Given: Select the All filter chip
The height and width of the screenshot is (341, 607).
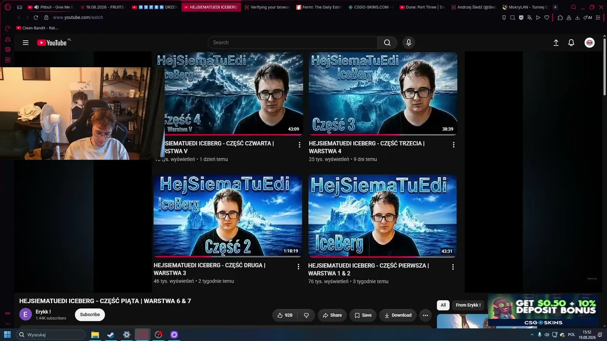Looking at the screenshot, I should [443, 305].
